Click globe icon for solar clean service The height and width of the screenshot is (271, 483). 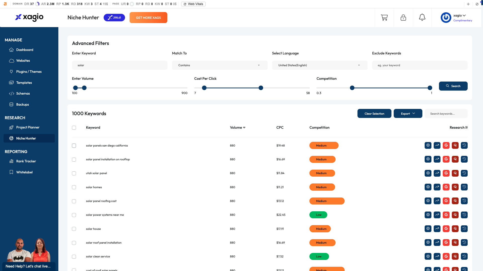pos(428,256)
